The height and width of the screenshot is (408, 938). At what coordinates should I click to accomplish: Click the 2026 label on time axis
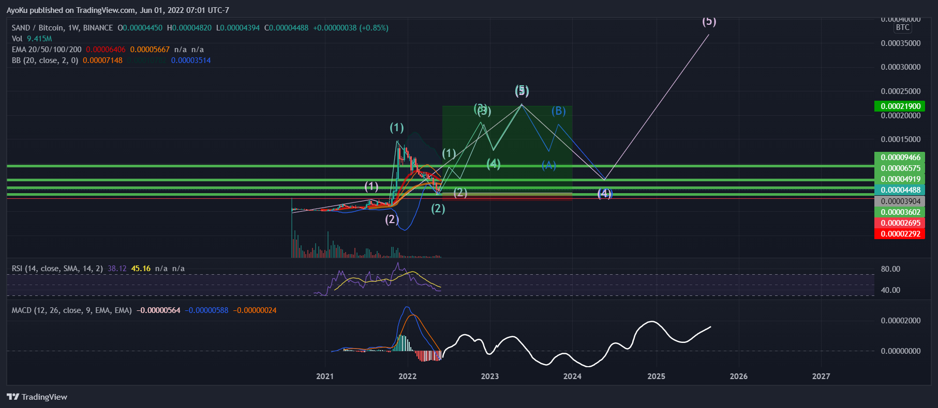pos(739,376)
